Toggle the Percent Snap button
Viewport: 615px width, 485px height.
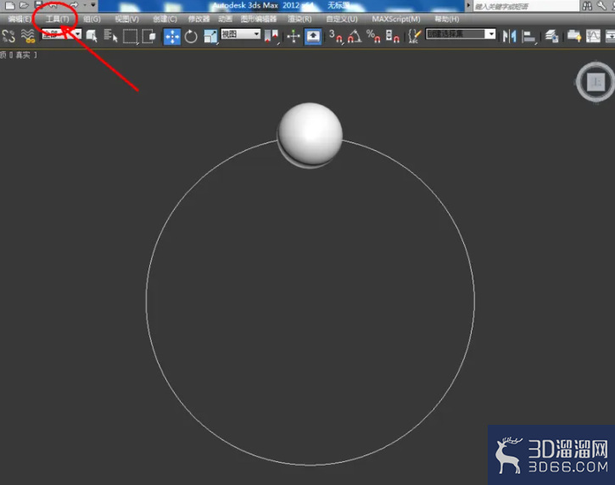click(x=373, y=36)
